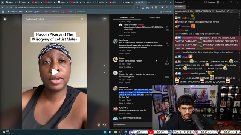
Task: Open the three-dot video options menu
Action: point(105,19)
